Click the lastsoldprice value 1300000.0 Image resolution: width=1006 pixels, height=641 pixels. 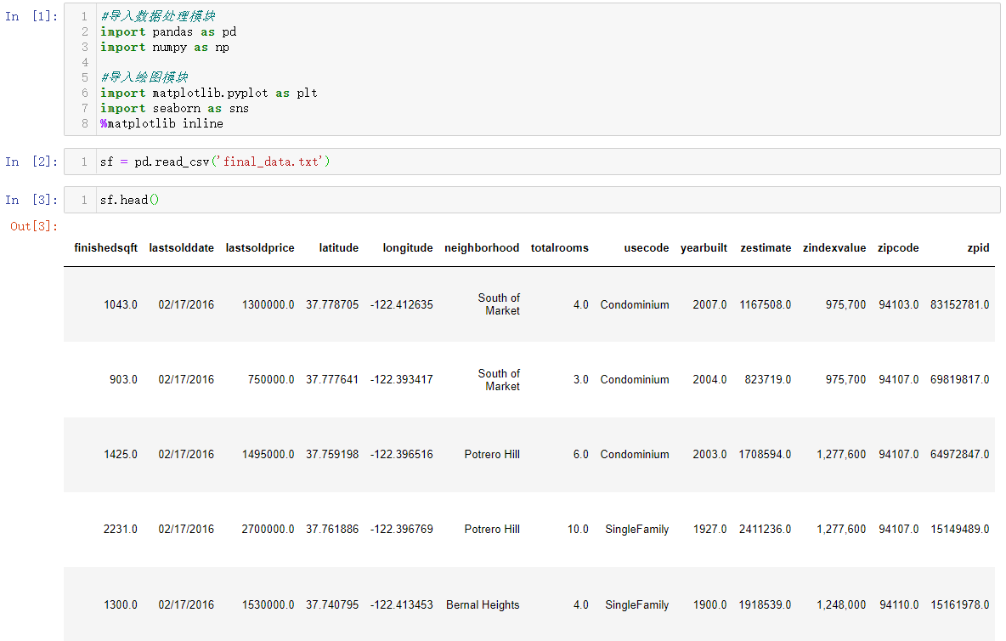coord(268,305)
